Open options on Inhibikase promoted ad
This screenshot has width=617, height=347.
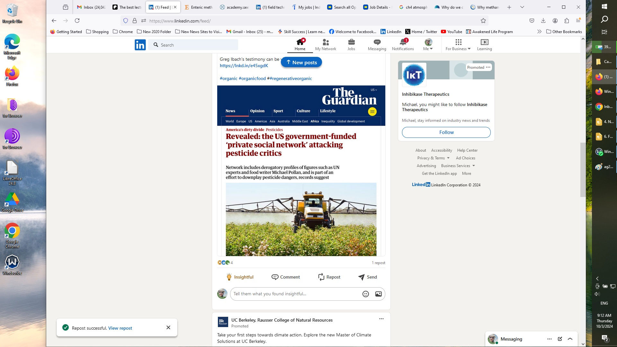pos(488,67)
